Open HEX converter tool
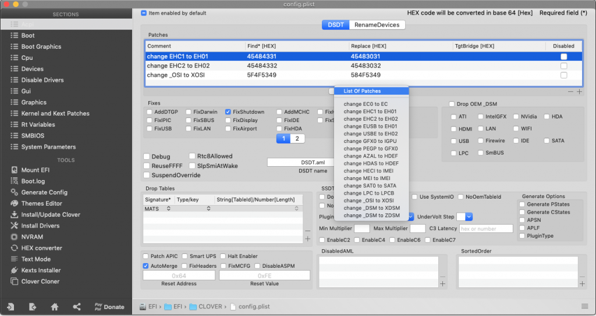This screenshot has width=596, height=316. tap(41, 247)
